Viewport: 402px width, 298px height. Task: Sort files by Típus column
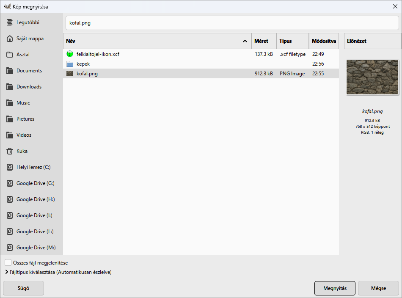pos(292,41)
